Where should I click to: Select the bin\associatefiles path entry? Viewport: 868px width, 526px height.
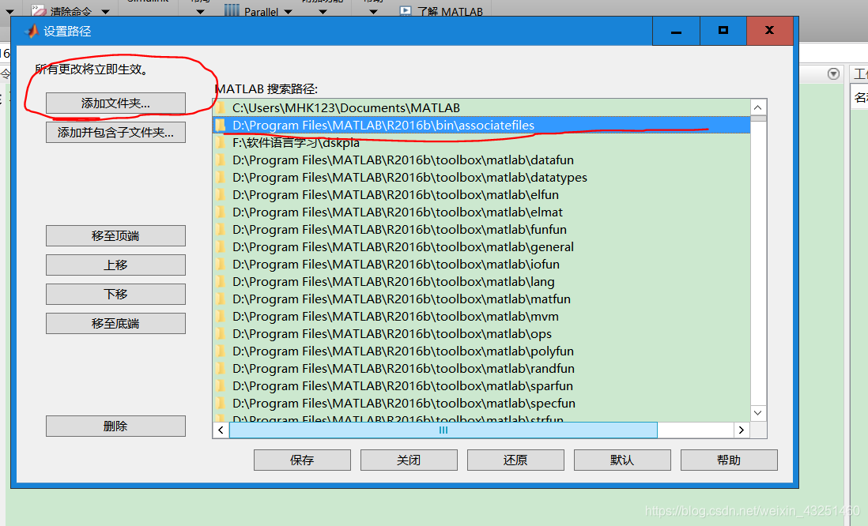coord(481,125)
